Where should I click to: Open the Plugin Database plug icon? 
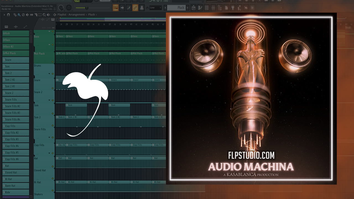click(x=233, y=8)
